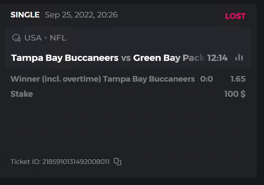Select the Sep 25, 2022 bet date
Viewport: 264px width, 185px height.
pyautogui.click(x=81, y=15)
